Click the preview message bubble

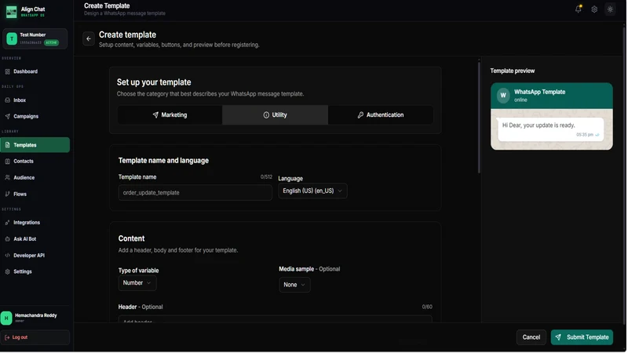pos(551,129)
